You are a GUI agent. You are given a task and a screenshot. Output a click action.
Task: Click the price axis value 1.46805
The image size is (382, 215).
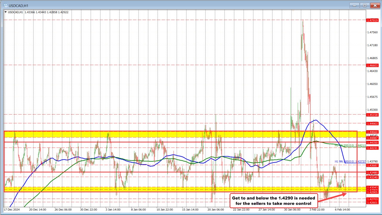click(372, 58)
